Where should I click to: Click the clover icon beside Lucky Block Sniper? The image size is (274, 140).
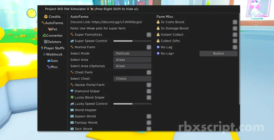click(72, 97)
